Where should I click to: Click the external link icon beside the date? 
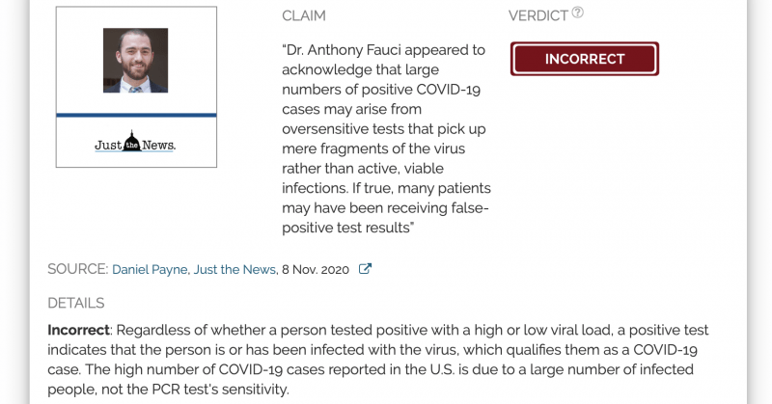[x=365, y=269]
